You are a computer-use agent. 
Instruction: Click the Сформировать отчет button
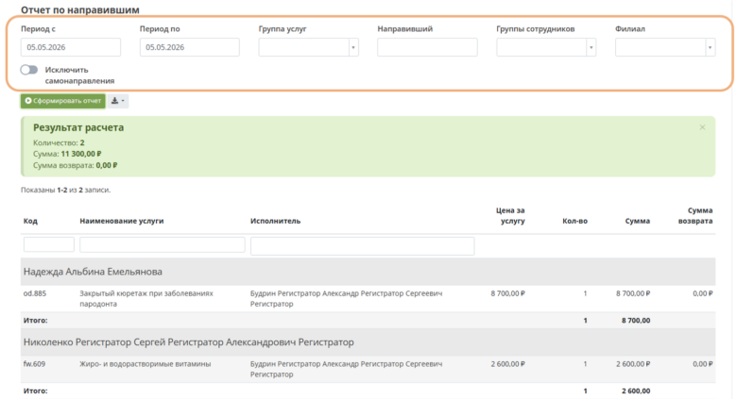63,101
